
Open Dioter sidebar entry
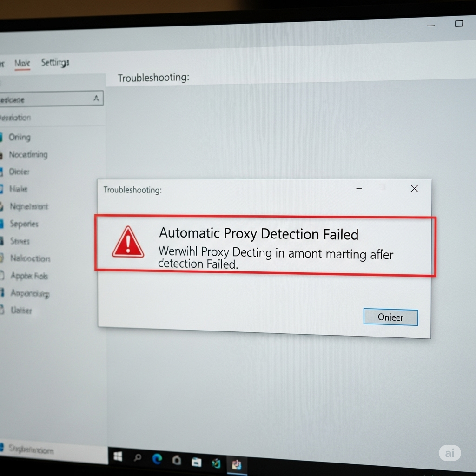19,172
